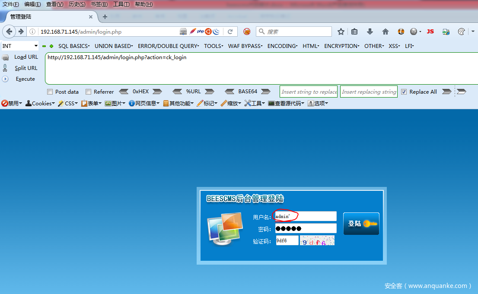Expand the WAF BYPASS menu
Viewport: 478px width, 294px height.
(245, 46)
